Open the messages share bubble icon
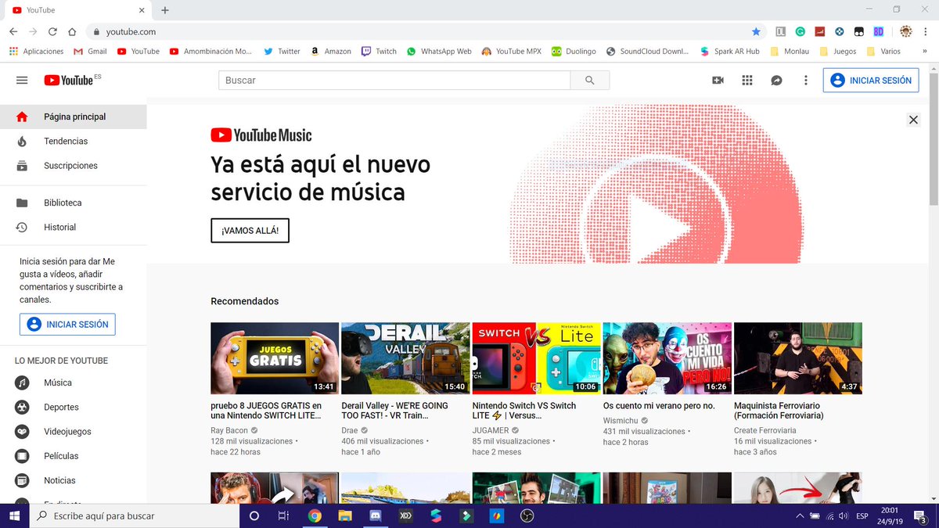 [x=776, y=80]
